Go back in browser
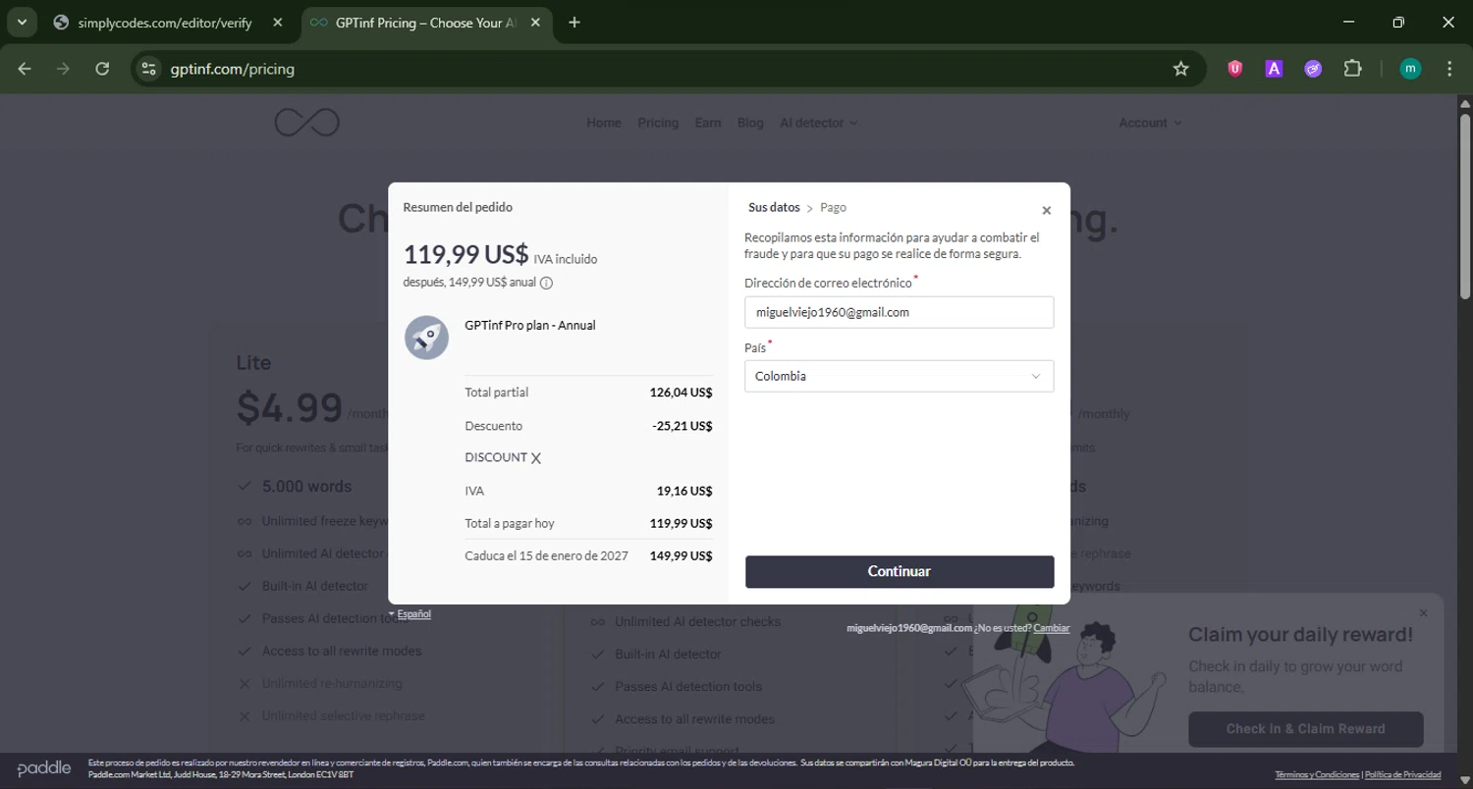This screenshot has height=789, width=1473. pos(25,69)
